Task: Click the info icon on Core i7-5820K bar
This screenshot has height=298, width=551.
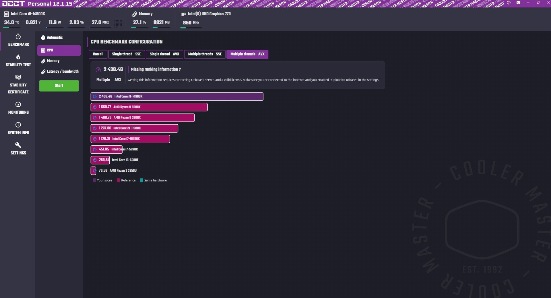Action: tap(95, 150)
